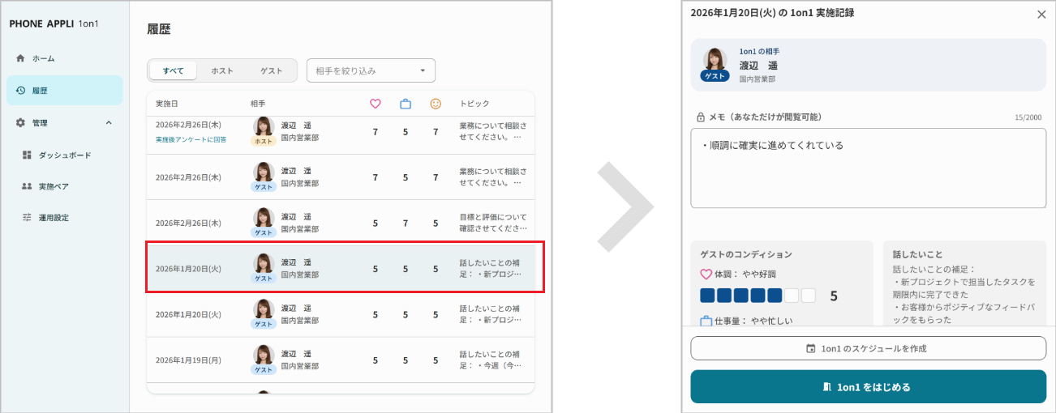Click the 実施ペア people icon
Viewport: 1056px width, 413px height.
click(27, 186)
